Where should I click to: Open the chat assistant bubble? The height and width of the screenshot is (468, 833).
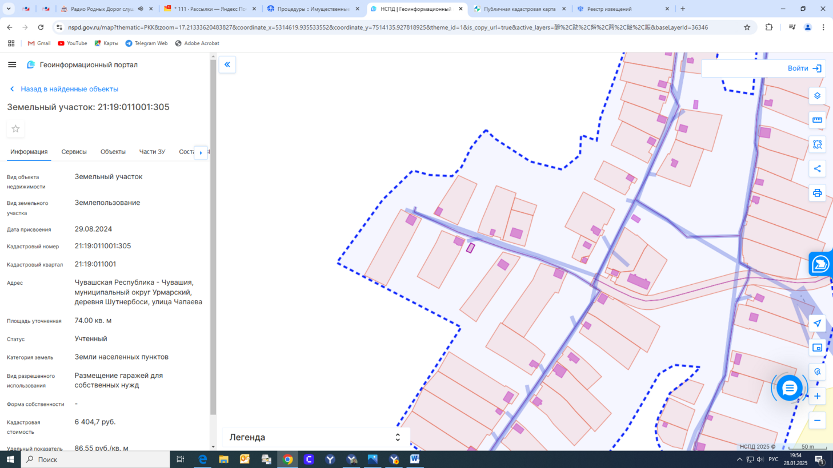pos(789,388)
